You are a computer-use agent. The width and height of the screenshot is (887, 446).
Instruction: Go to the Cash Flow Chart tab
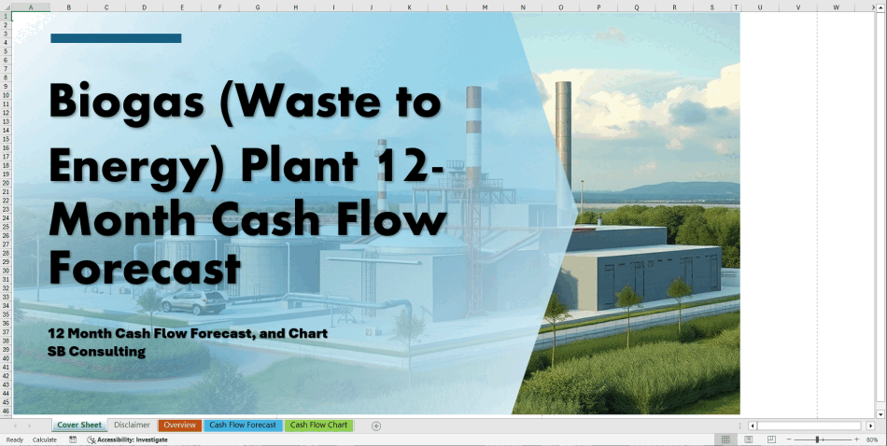[318, 425]
